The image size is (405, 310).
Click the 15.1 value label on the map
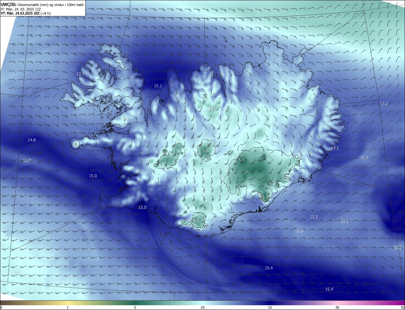point(158,86)
